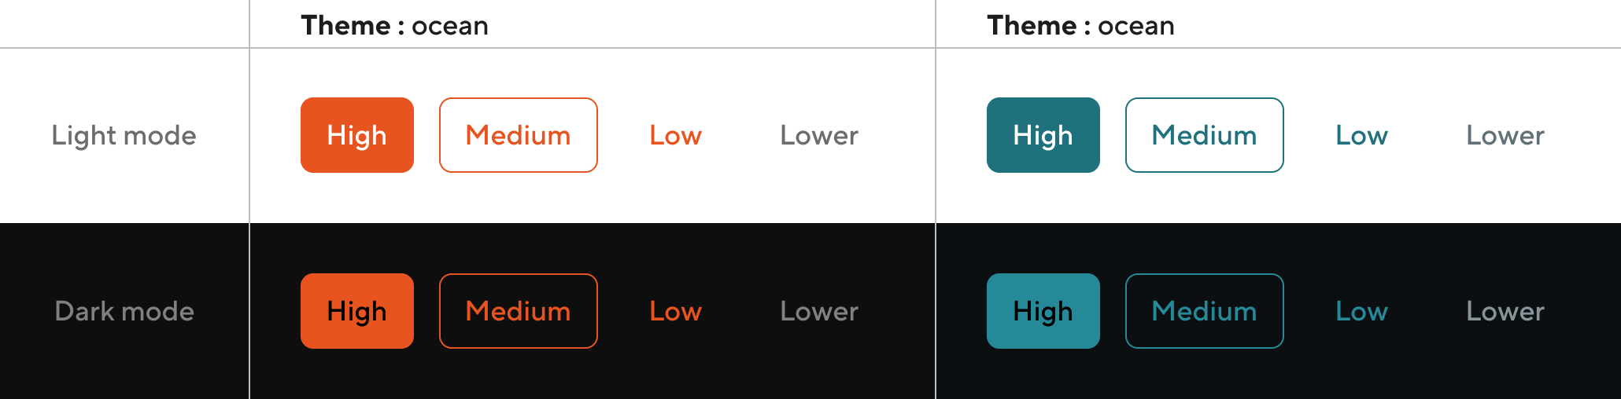This screenshot has width=1621, height=399.
Task: Click the orange filled High button in light mode
Action: tap(356, 135)
